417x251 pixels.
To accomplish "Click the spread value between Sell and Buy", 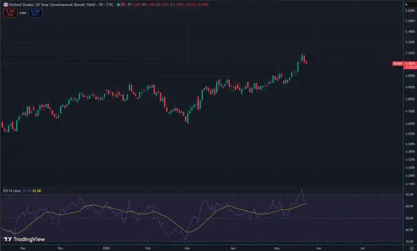I will click(23, 13).
